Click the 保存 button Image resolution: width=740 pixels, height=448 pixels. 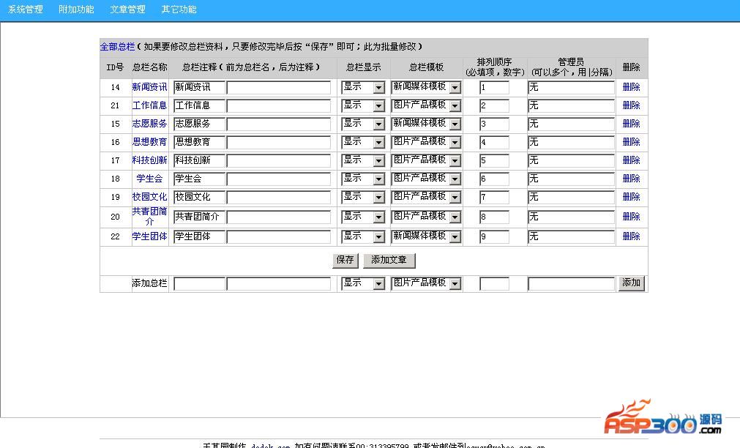[345, 260]
